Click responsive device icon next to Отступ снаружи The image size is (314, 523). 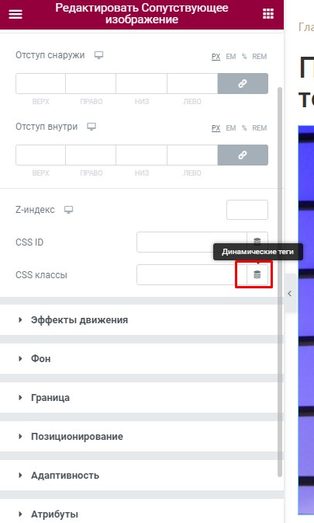[98, 55]
